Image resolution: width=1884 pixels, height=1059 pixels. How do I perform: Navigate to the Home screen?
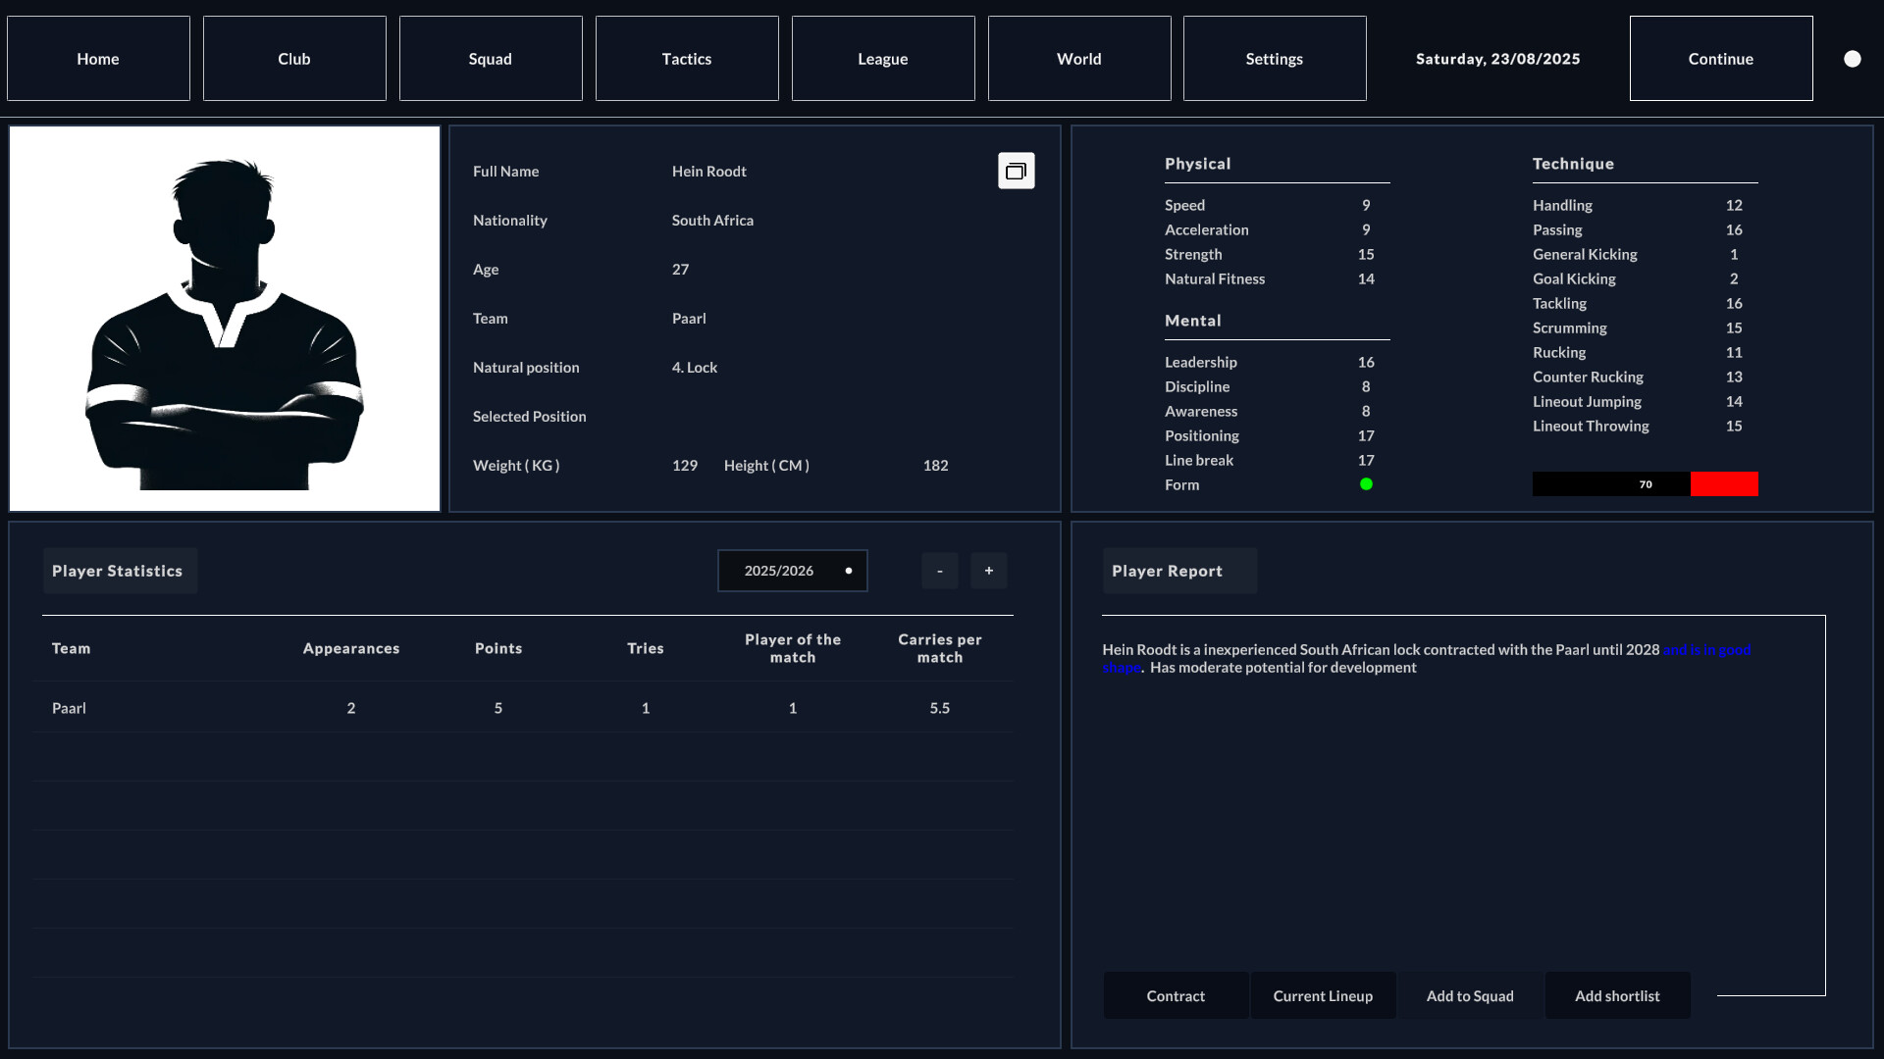click(x=97, y=58)
